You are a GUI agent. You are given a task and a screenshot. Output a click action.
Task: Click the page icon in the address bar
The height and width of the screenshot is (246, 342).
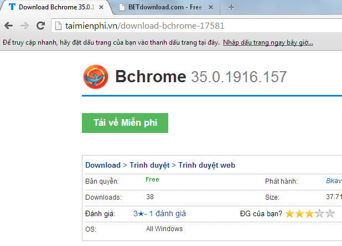[58, 26]
